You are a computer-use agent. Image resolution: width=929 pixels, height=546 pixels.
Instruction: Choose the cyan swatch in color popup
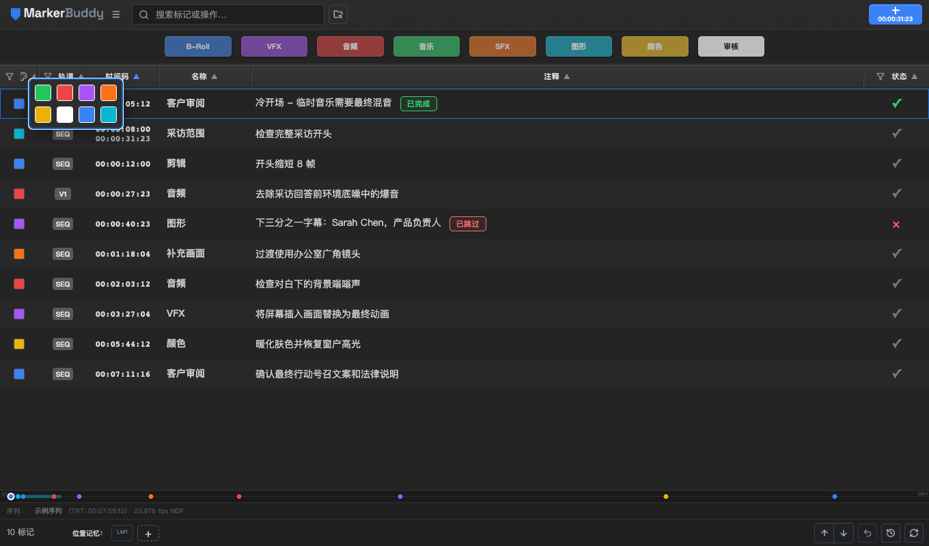(x=109, y=115)
